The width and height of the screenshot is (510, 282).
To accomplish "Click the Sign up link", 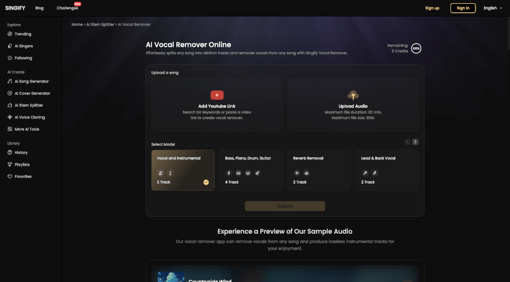I will pyautogui.click(x=432, y=8).
